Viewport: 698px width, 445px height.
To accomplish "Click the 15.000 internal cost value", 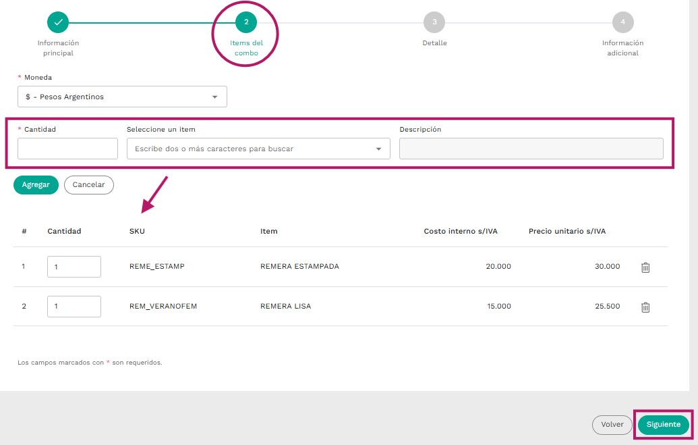I will coord(499,306).
